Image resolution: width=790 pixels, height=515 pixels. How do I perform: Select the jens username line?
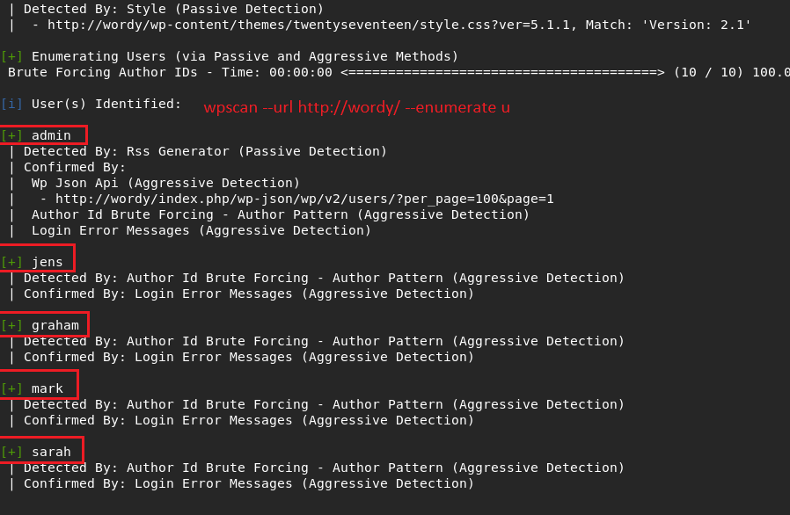47,262
